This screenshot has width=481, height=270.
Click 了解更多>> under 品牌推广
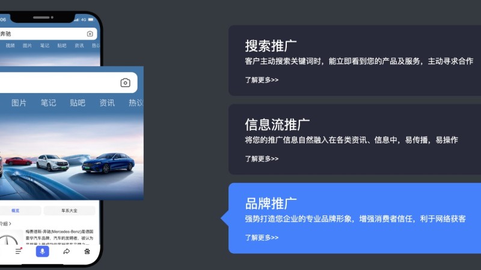point(262,238)
